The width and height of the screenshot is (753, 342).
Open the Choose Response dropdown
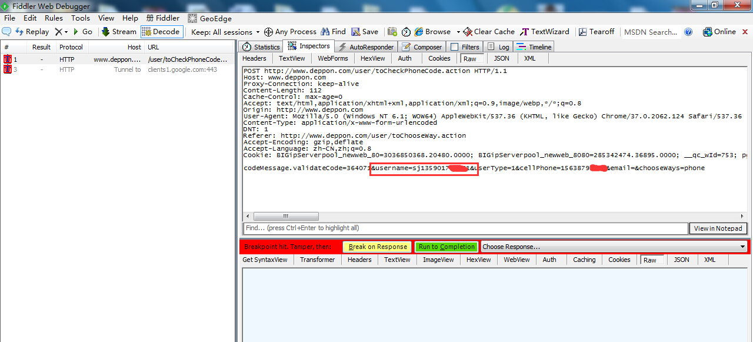pyautogui.click(x=614, y=247)
